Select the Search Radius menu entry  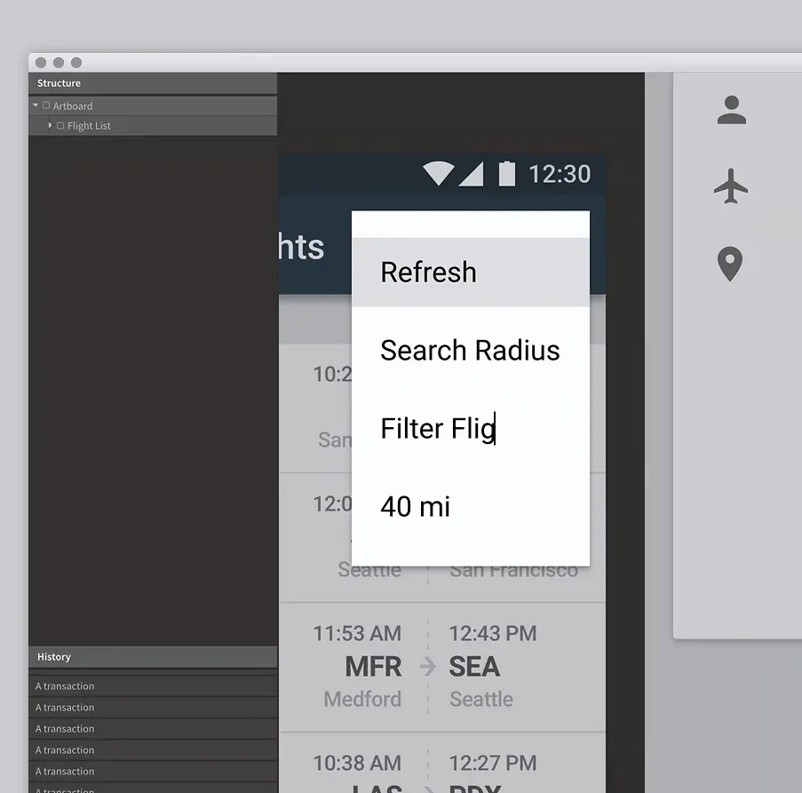tap(471, 350)
